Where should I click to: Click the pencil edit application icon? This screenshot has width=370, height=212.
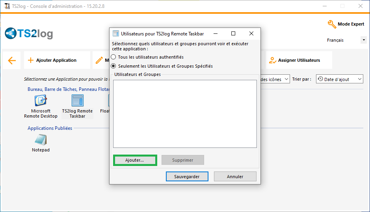99,60
